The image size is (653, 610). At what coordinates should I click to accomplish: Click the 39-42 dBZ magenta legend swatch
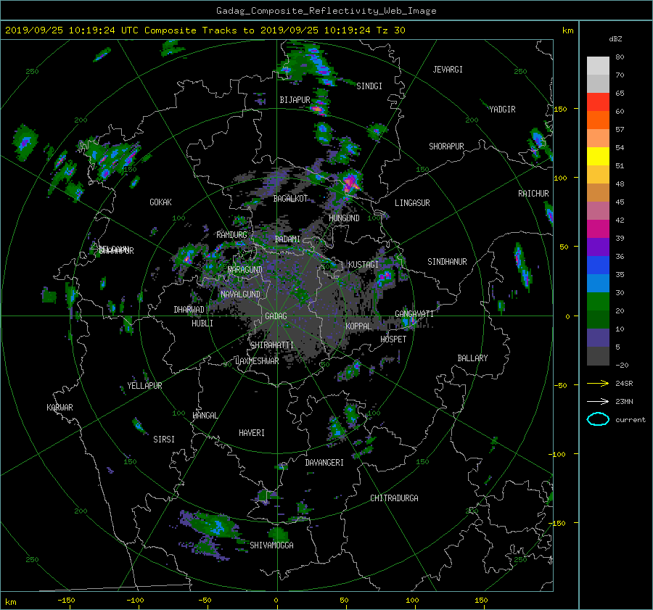pos(598,229)
